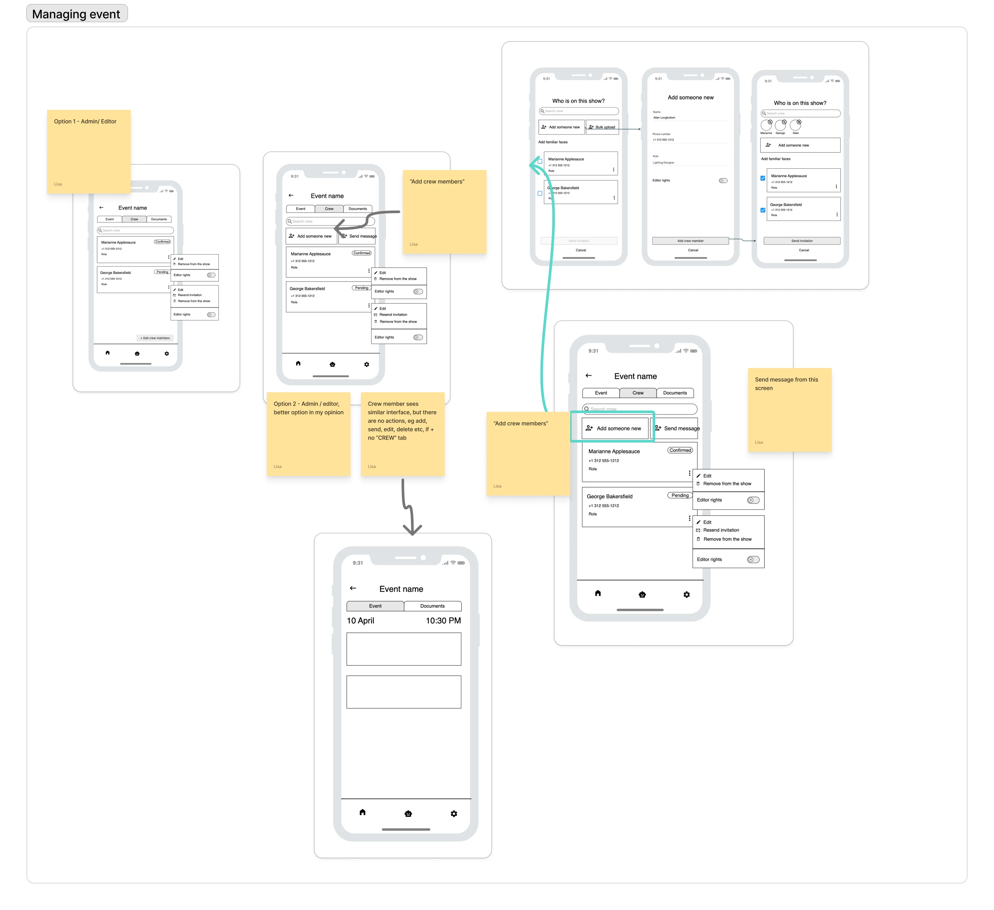The width and height of the screenshot is (994, 910).
Task: Click the enabled Send invitation button on the phone with avatars
Action: tap(802, 241)
